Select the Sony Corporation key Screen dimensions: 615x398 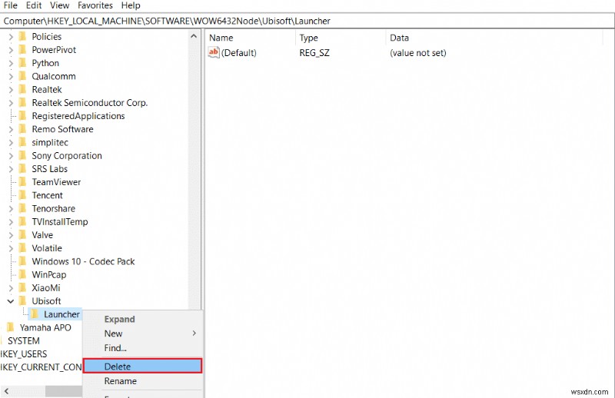[x=67, y=156]
